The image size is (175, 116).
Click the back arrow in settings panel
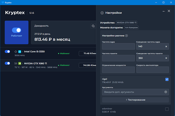coord(164,11)
